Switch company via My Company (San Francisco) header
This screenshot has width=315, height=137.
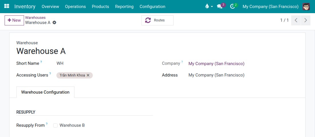point(270,7)
